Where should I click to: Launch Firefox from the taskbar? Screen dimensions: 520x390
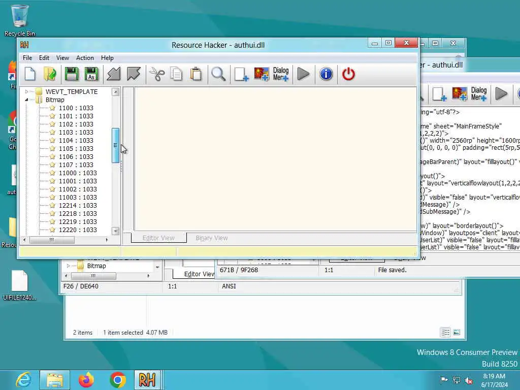click(86, 380)
